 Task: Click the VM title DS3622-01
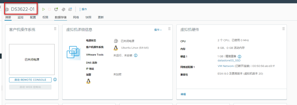[23, 9]
